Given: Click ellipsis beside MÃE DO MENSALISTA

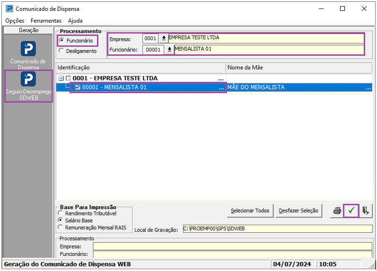Looking at the screenshot, I should click(x=368, y=87).
